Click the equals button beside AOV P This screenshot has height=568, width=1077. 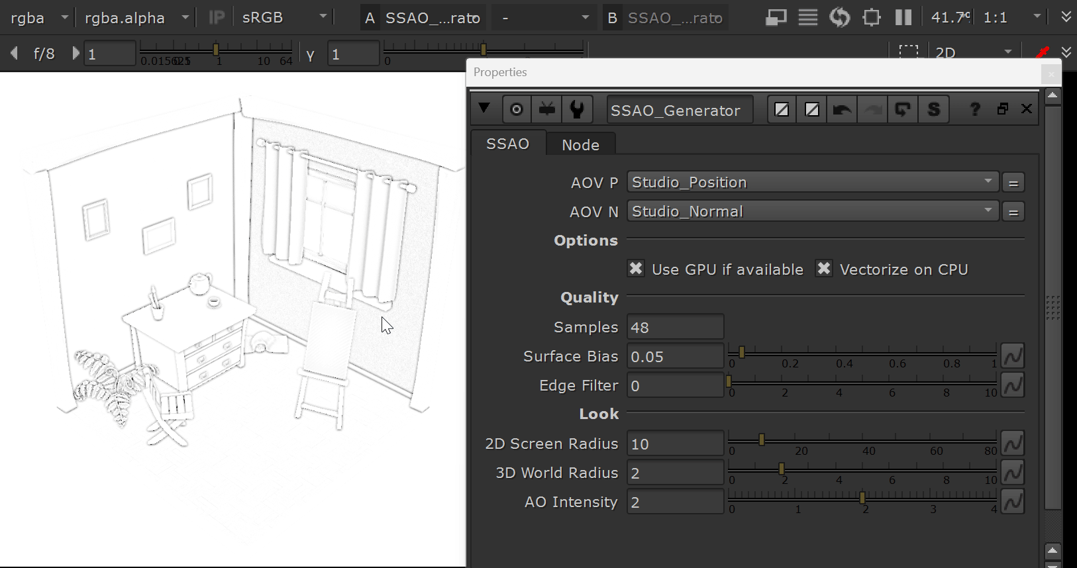(x=1013, y=183)
